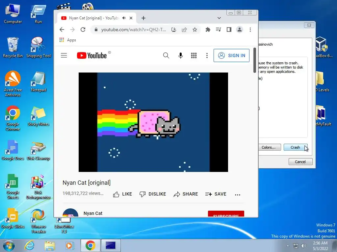
Task: Open the Nyan Cat channel name link
Action: 93,213
